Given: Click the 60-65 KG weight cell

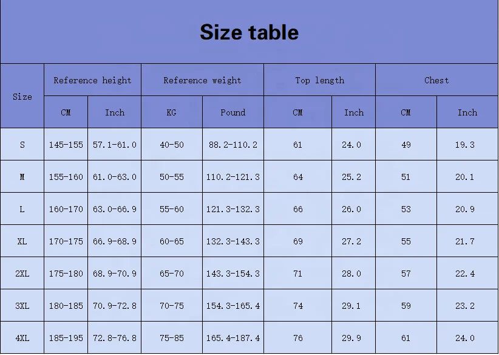Looking at the screenshot, I should click(172, 241).
